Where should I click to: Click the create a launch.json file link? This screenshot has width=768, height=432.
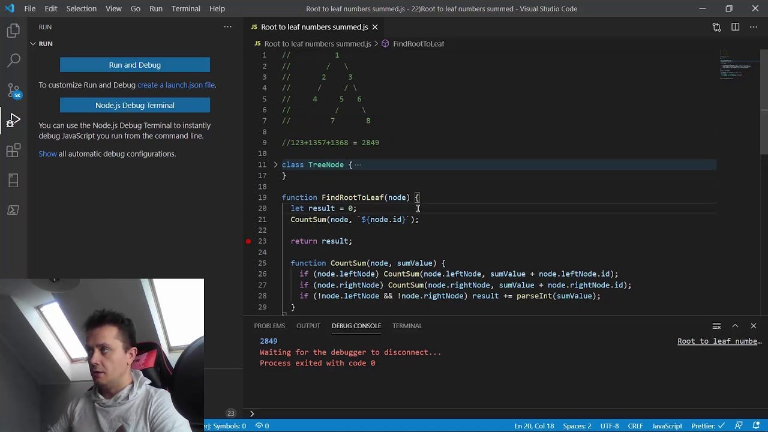(176, 85)
